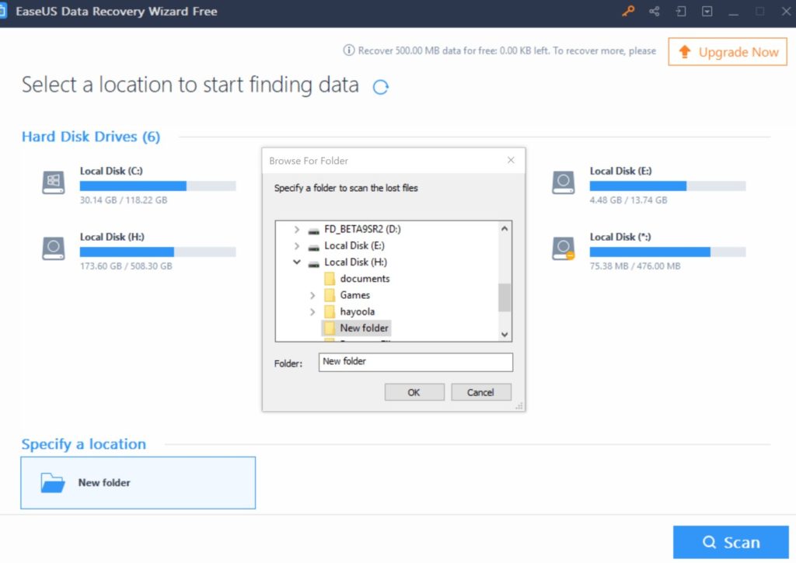796x563 pixels.
Task: Open the share icon in title bar
Action: pos(655,11)
